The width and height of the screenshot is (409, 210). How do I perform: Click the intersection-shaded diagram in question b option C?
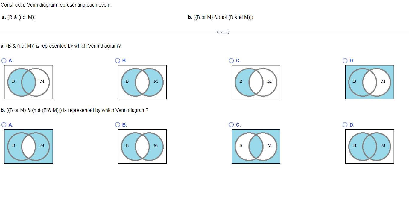point(256,146)
